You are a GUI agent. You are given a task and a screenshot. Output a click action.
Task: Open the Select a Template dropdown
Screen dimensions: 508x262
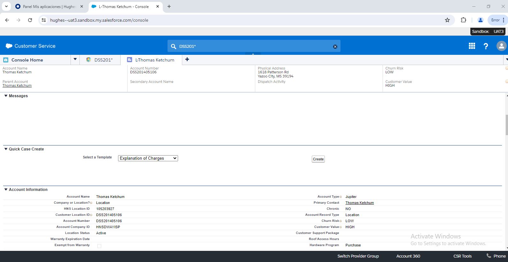(x=148, y=158)
